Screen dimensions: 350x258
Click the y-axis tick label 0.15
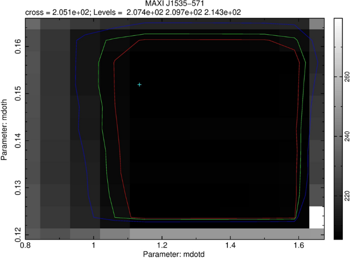tap(18, 93)
